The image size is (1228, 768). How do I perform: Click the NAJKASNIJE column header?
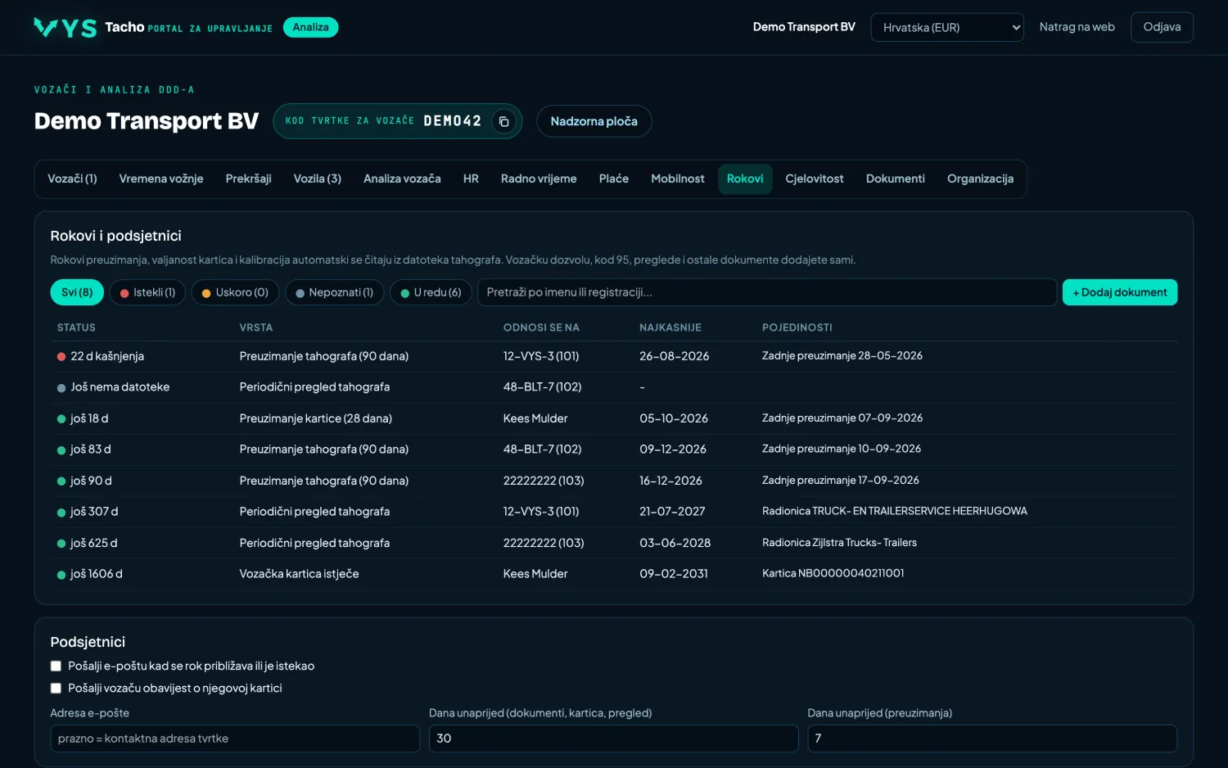pyautogui.click(x=670, y=328)
